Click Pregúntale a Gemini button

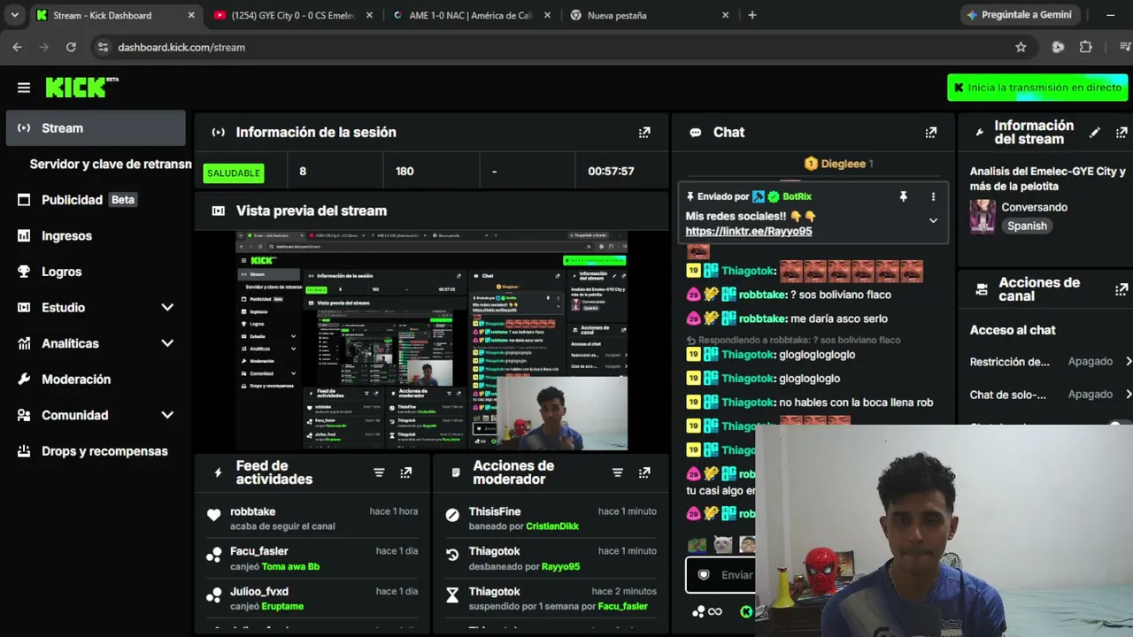click(x=1021, y=15)
